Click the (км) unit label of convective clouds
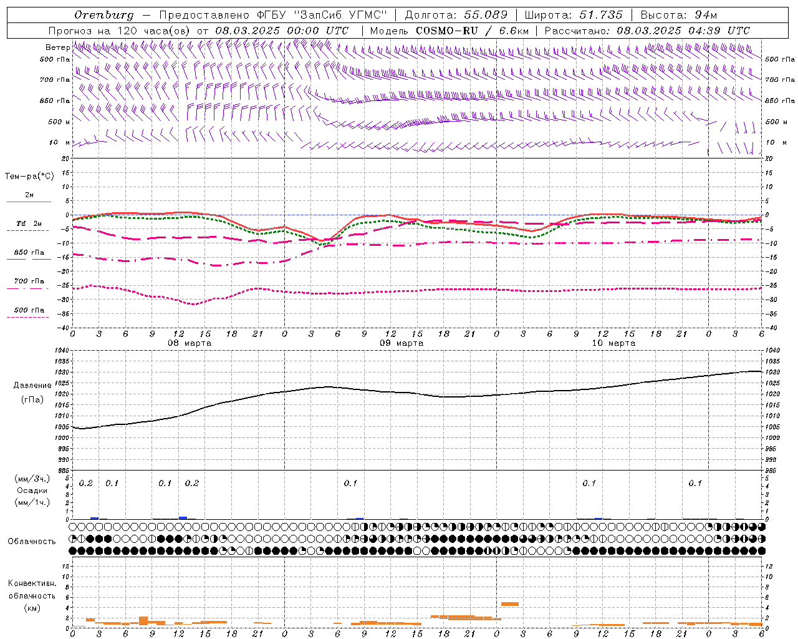The width and height of the screenshot is (798, 639). 32,608
